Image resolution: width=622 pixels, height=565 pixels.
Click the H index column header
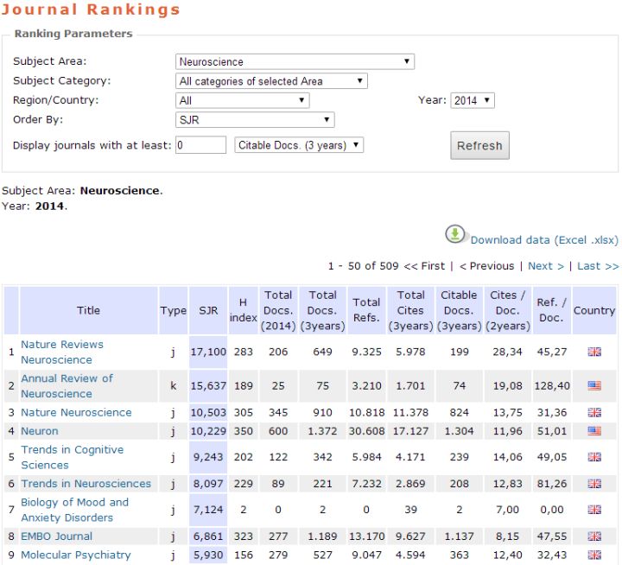coord(243,310)
